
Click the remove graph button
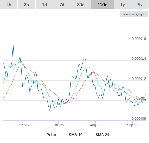pos(134,14)
